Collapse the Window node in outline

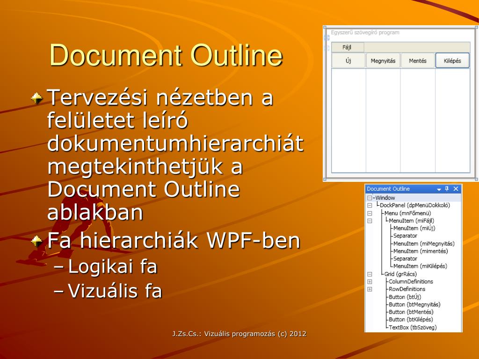tap(370, 198)
